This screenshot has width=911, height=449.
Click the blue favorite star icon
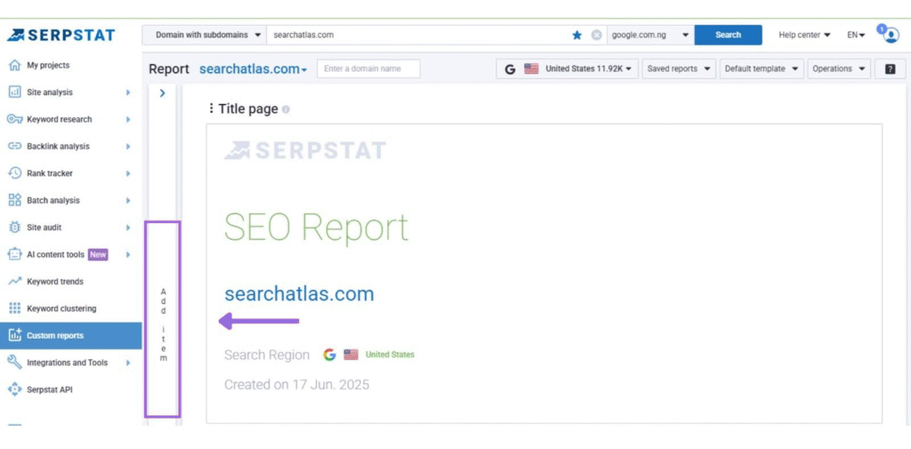(576, 35)
